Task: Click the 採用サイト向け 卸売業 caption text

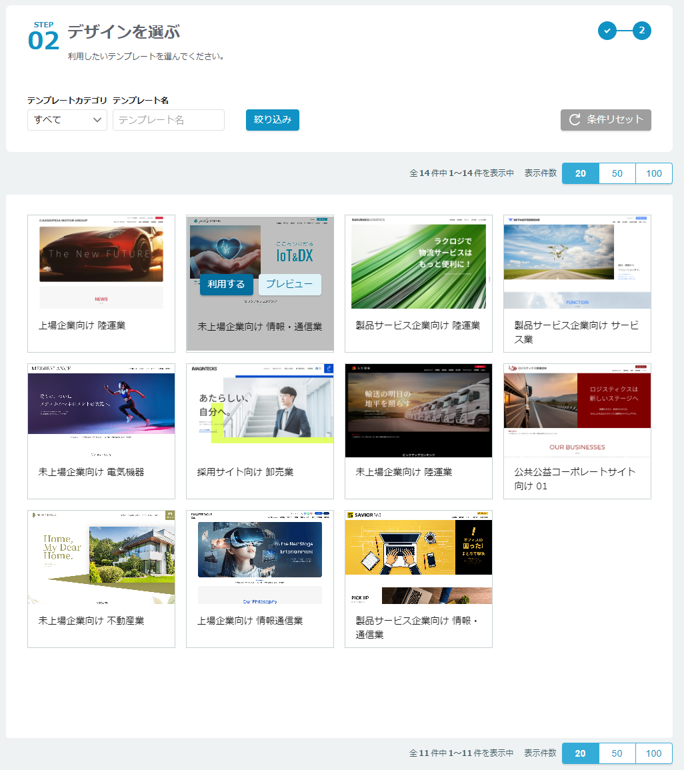Action: pos(245,472)
